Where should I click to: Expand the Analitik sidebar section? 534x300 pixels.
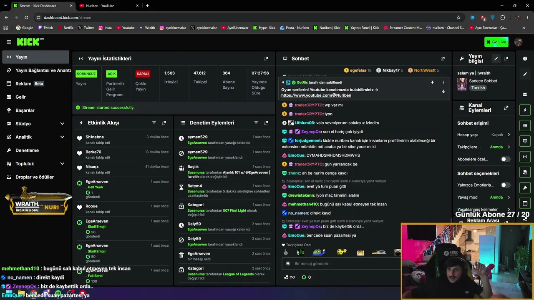point(62,137)
